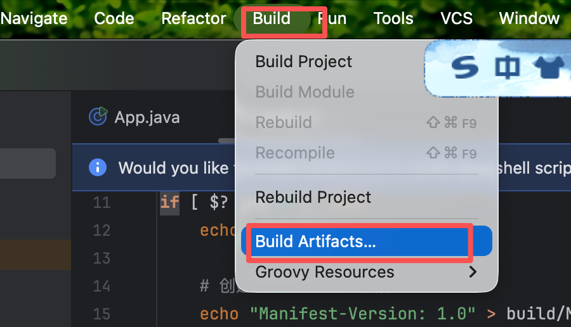Viewport: 571px width, 327px height.
Task: Click the blue info icon in the banner
Action: (97, 167)
